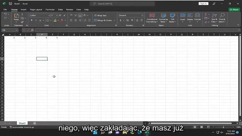Click the Increase Indent icon
This screenshot has height=136, width=242.
[89, 20]
